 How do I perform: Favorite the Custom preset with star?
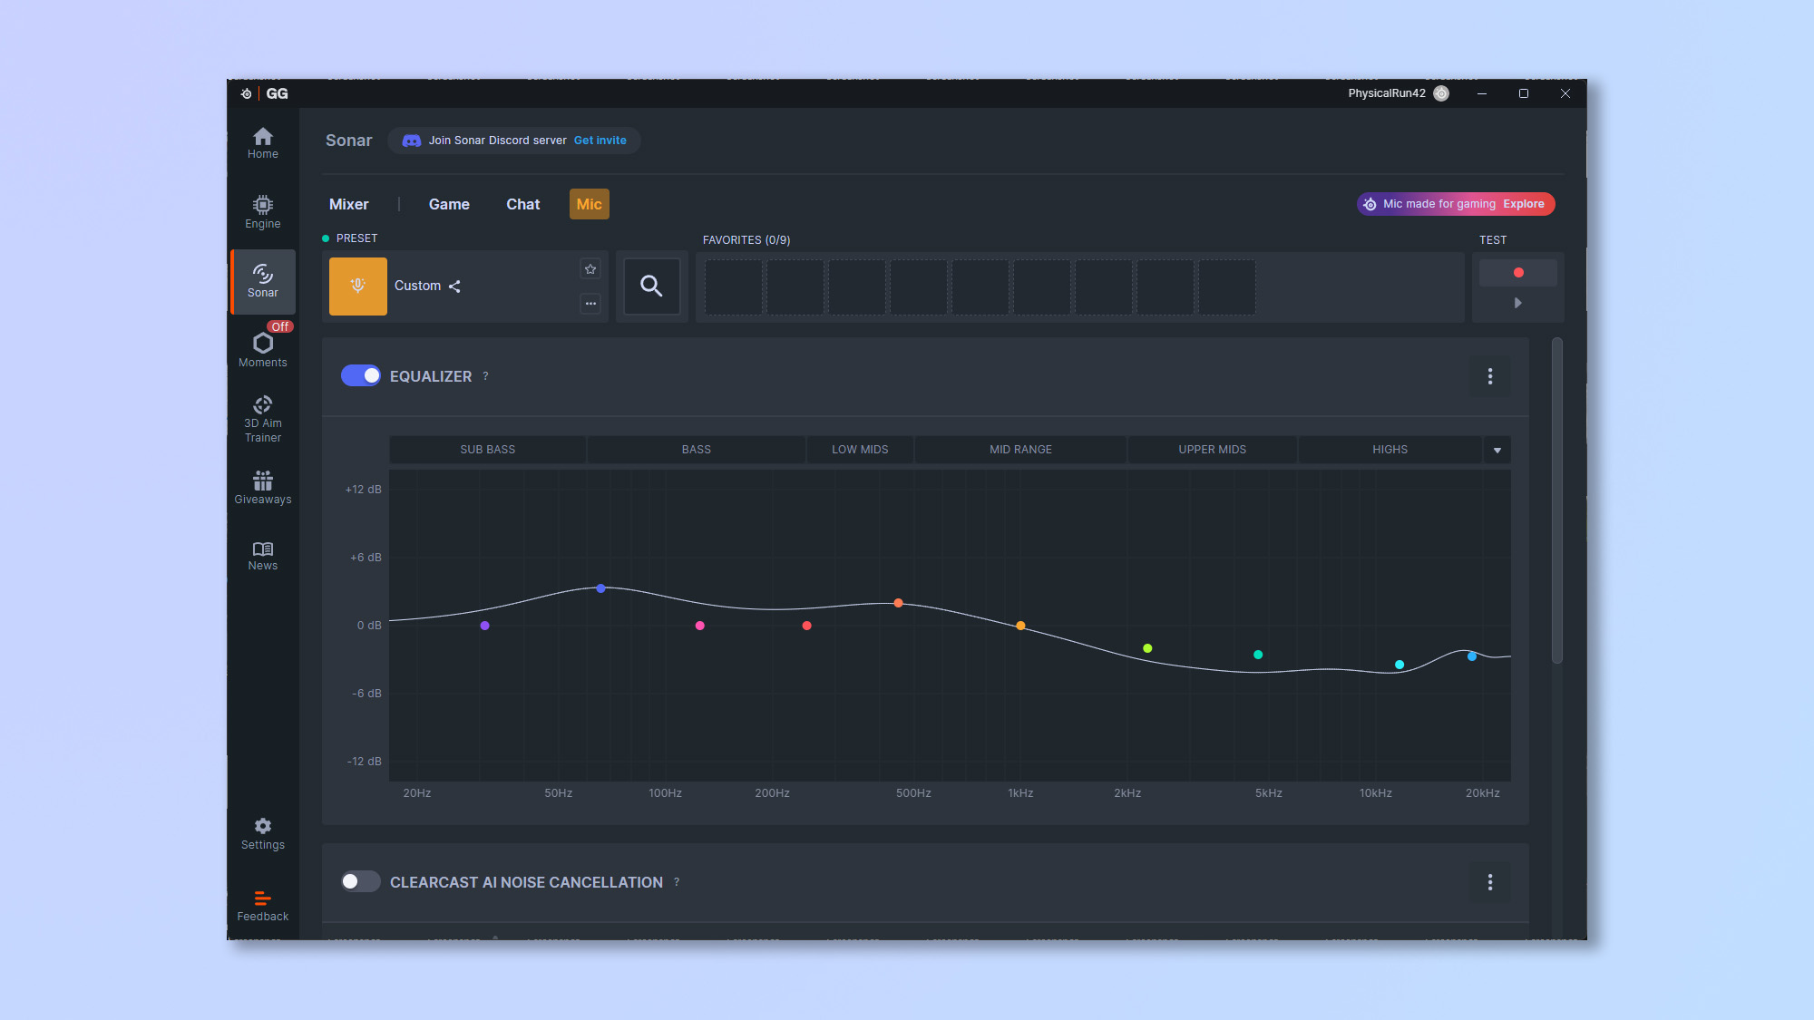click(x=590, y=269)
